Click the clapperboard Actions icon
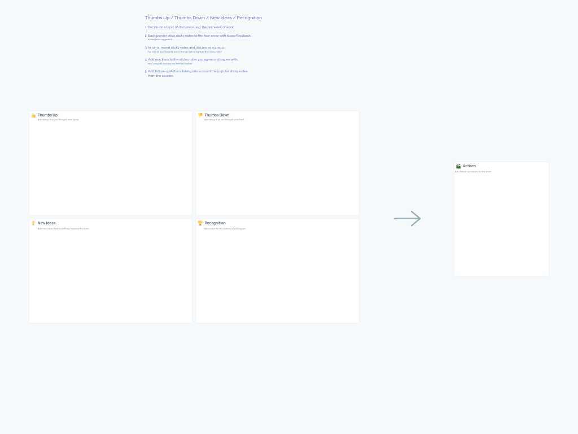This screenshot has height=434, width=578. coord(458,167)
